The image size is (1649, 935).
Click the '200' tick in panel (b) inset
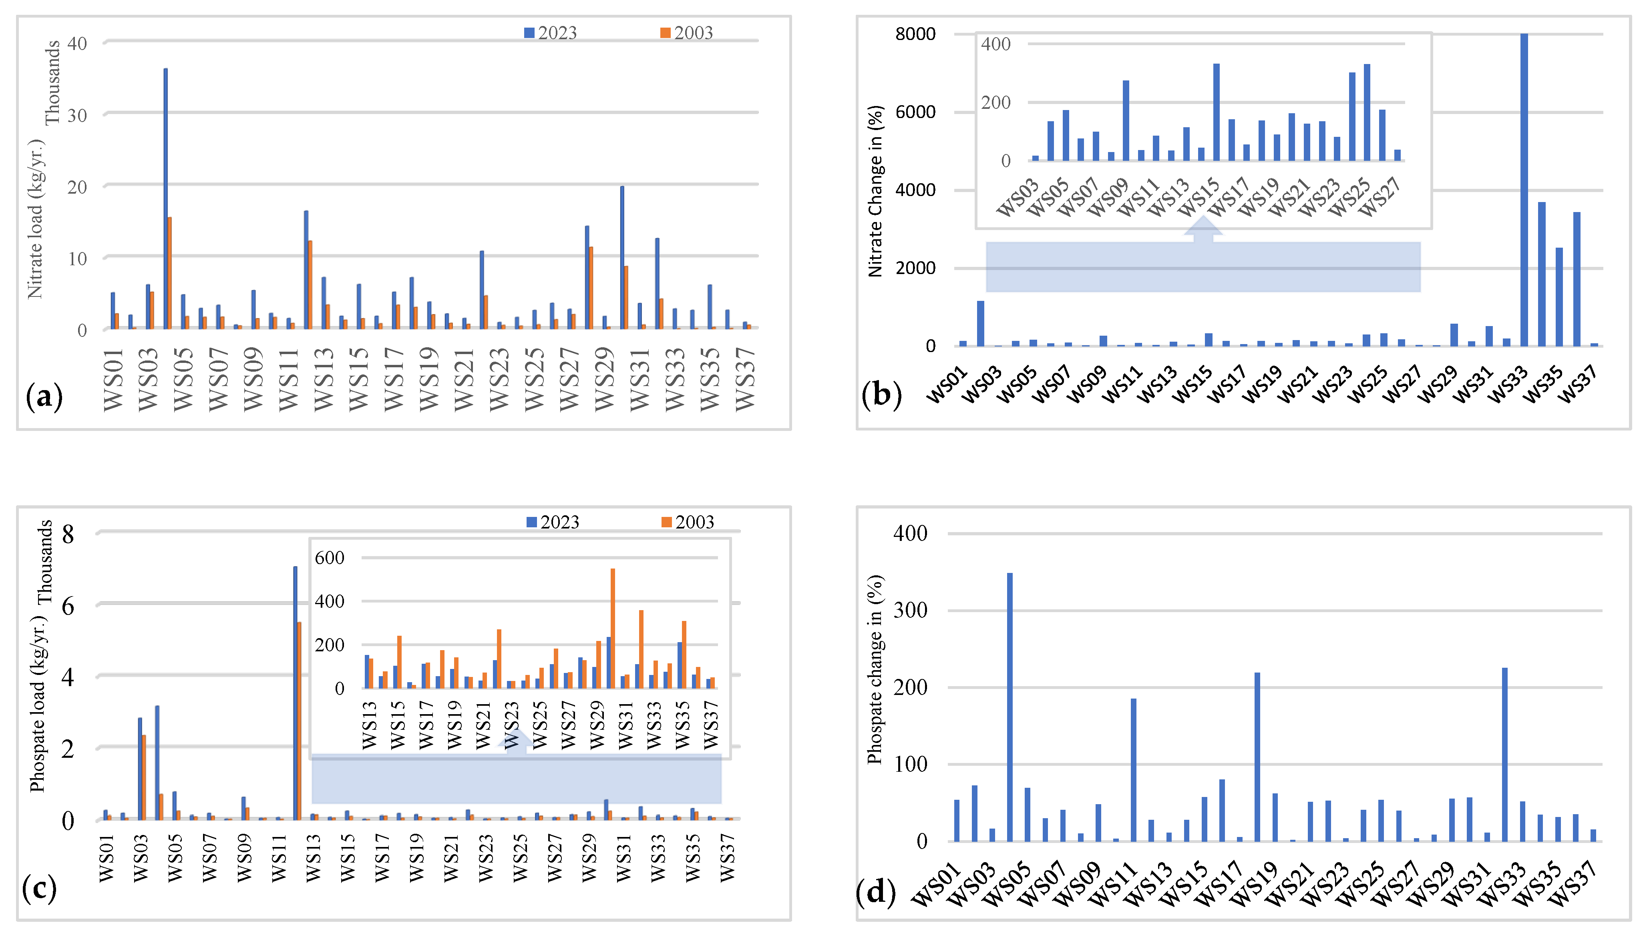coord(996,102)
